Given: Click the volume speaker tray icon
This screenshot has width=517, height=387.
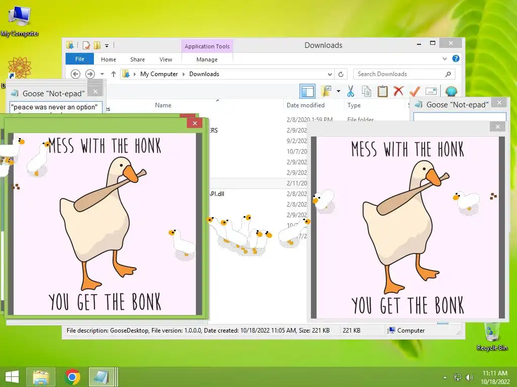Looking at the screenshot, I should 469,377.
